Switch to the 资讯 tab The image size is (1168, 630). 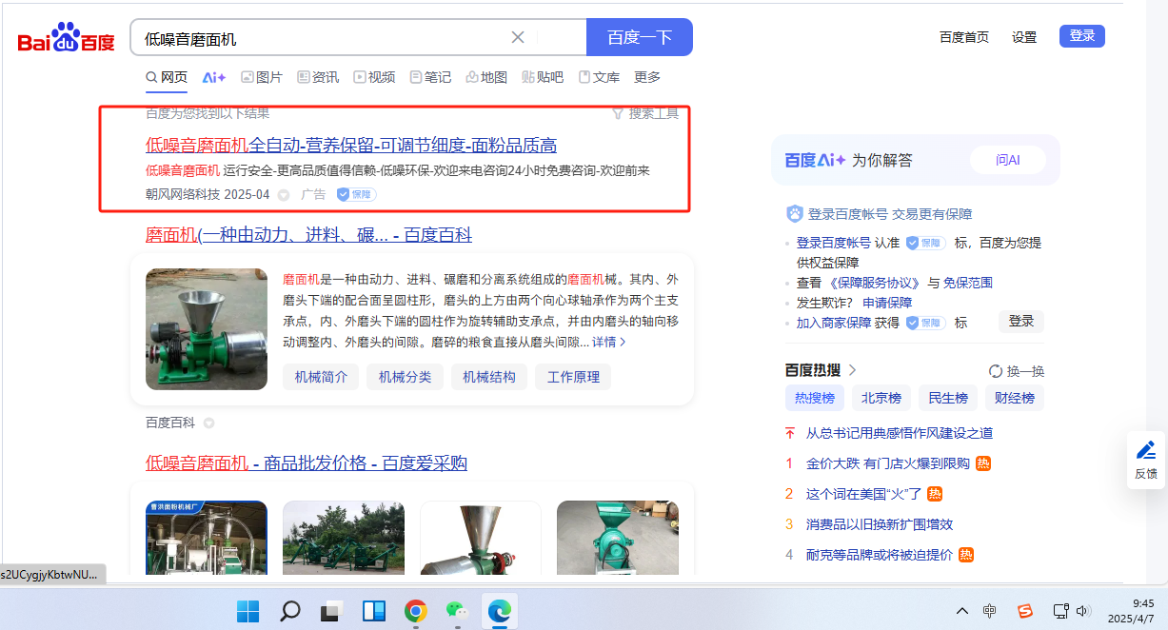click(318, 77)
